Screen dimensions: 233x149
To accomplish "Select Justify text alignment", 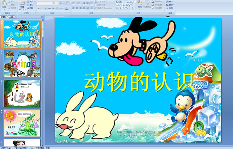I will point(84,8).
